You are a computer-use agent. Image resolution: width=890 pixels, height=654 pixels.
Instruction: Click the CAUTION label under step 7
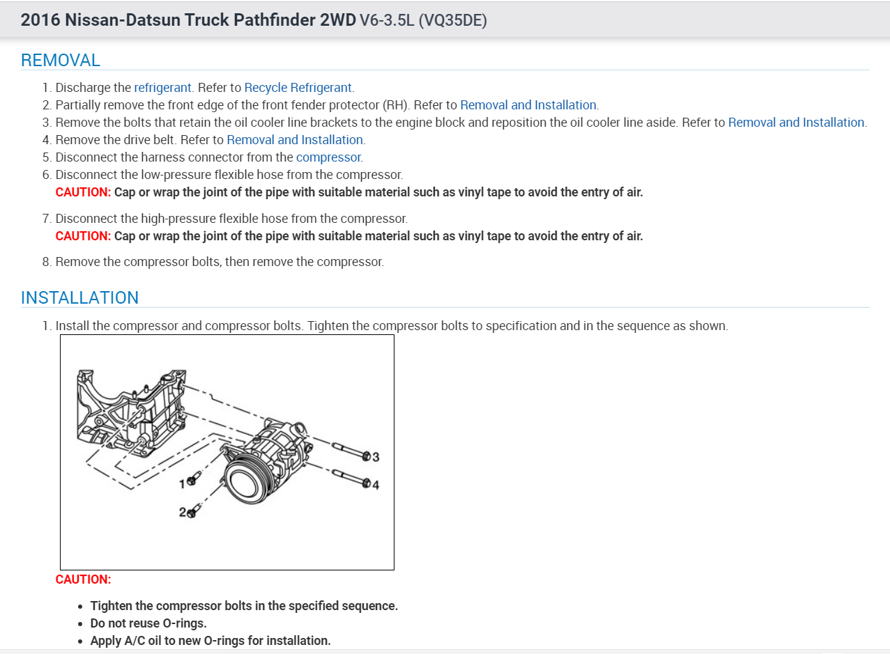click(83, 236)
